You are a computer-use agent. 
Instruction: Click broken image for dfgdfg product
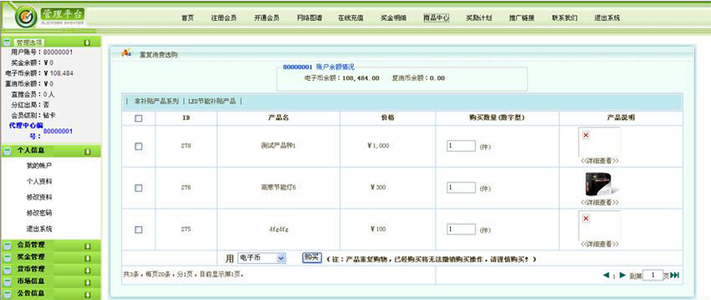pos(600,225)
